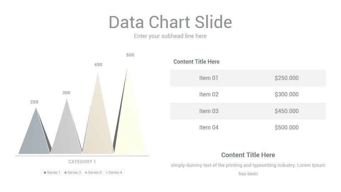Select the 500 data label
The width and height of the screenshot is (341, 192).
pyautogui.click(x=130, y=55)
